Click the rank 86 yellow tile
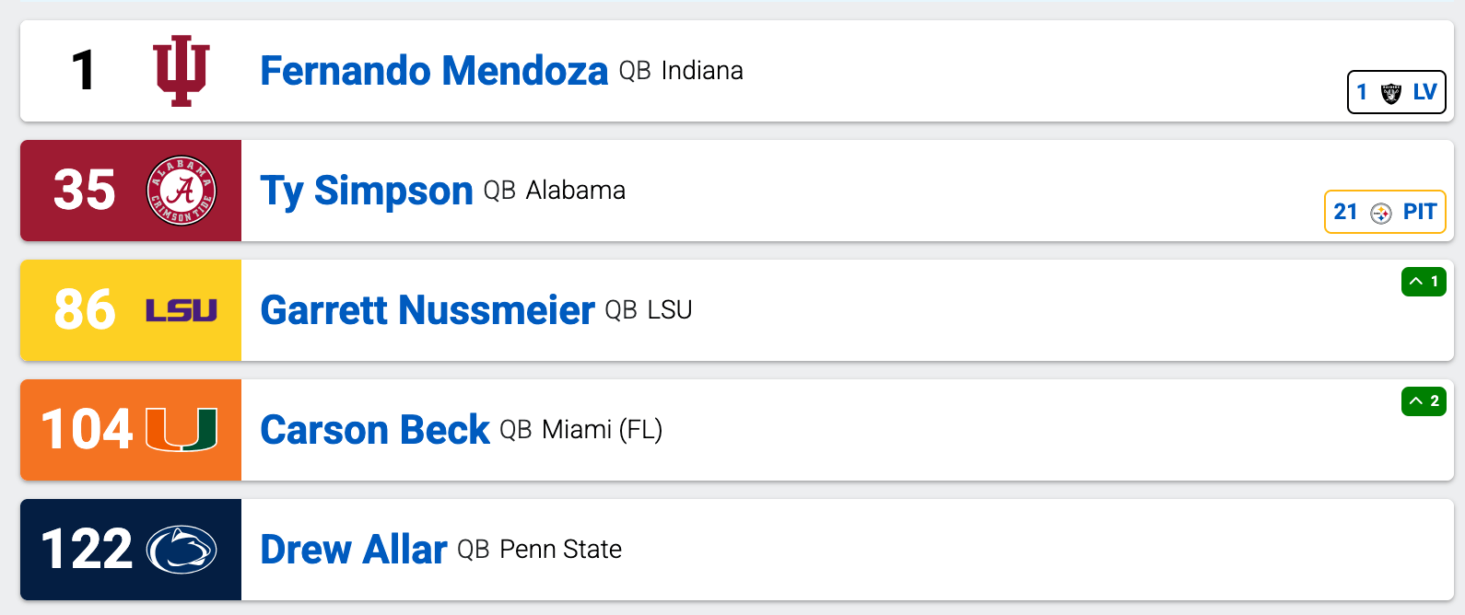Screen dimensions: 1465x615 [85, 310]
